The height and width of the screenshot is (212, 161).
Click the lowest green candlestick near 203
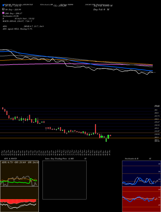pos(106,140)
